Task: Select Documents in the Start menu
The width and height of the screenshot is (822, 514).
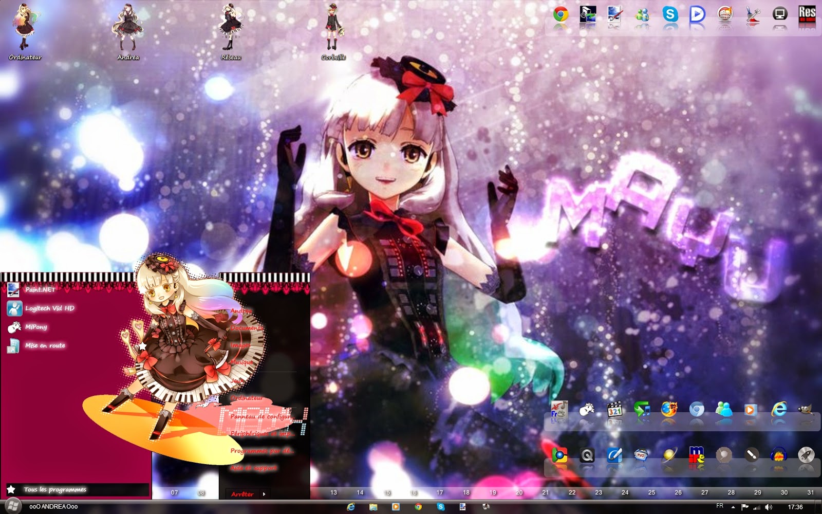Action: 247,327
